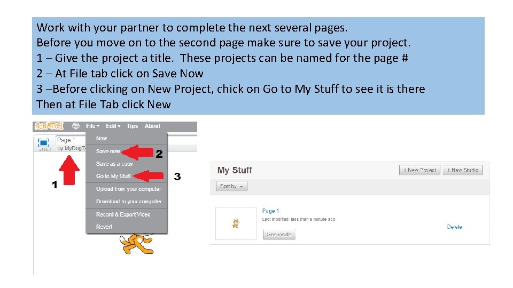
Task: Choose Record & Export Video
Action: [123, 214]
